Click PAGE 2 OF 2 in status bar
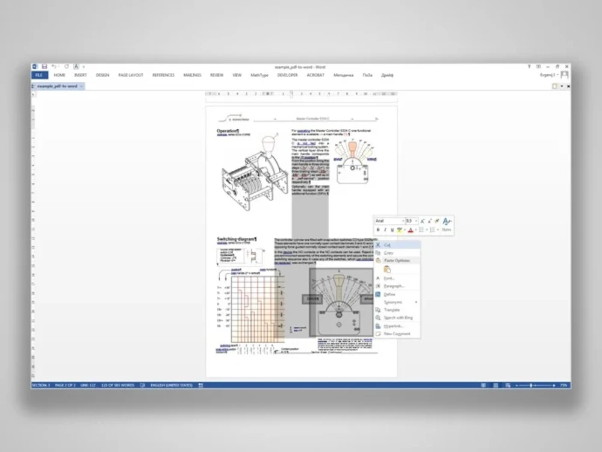Screen dimensions: 602x452 [65, 385]
